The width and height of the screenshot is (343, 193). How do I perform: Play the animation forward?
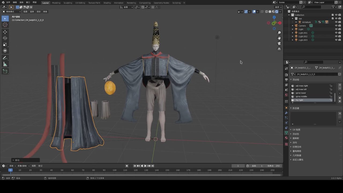145,166
